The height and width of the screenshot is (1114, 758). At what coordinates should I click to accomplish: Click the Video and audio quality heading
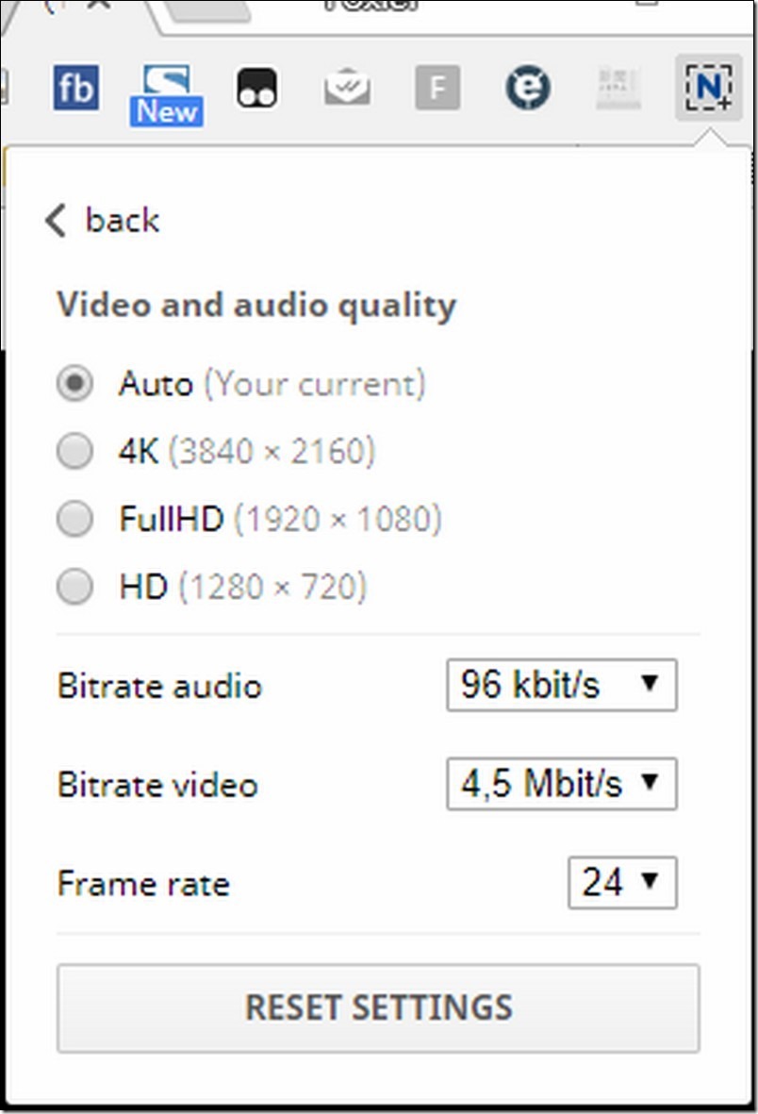(256, 307)
